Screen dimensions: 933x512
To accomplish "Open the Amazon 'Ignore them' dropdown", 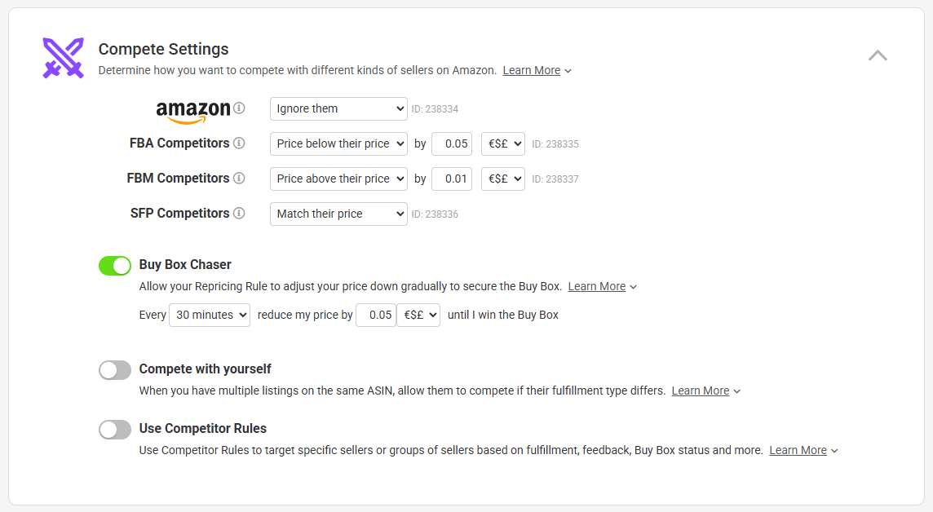I will (x=338, y=108).
